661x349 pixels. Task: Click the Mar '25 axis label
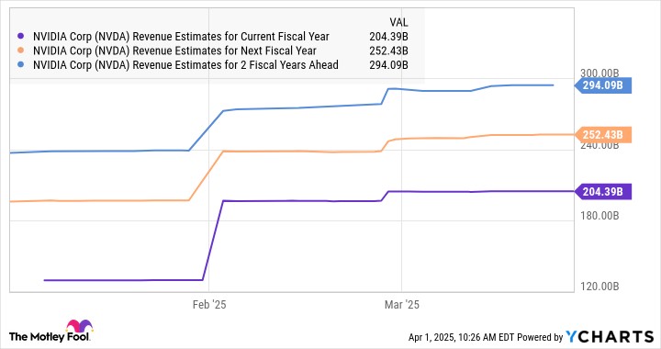click(x=402, y=305)
